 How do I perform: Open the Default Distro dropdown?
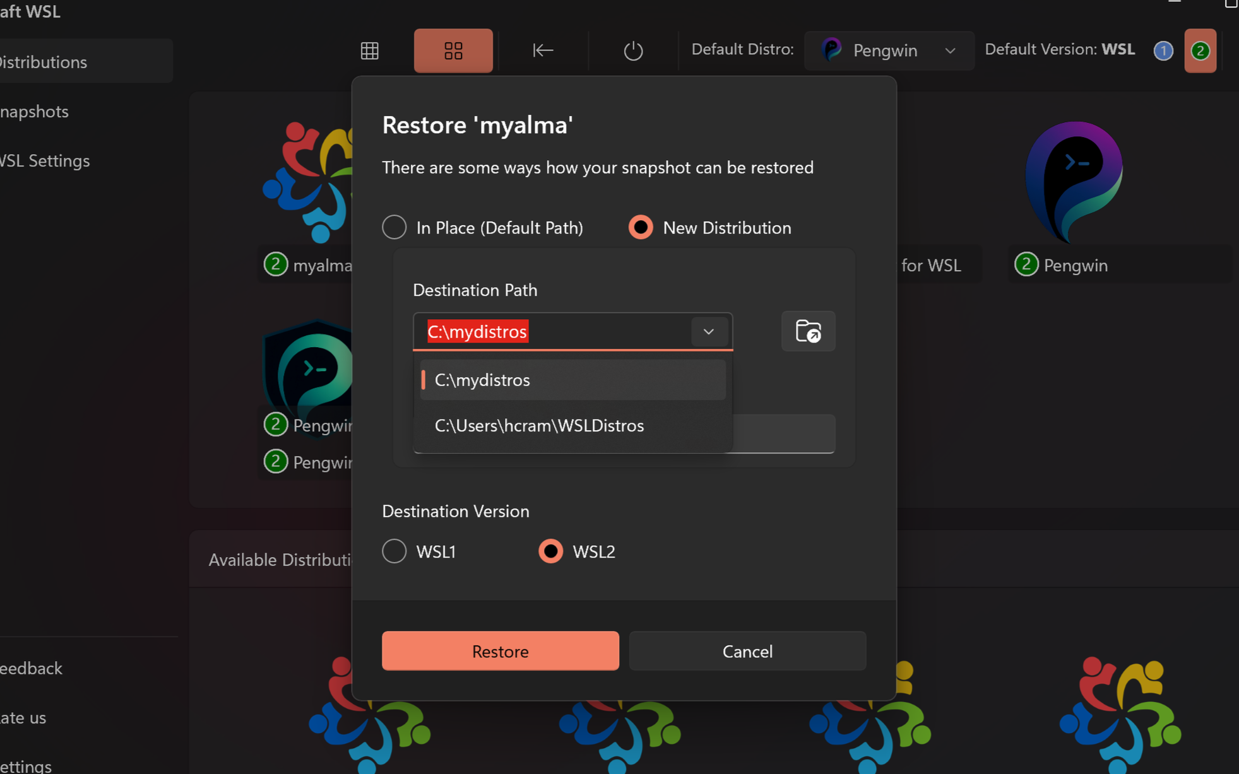[x=889, y=50]
